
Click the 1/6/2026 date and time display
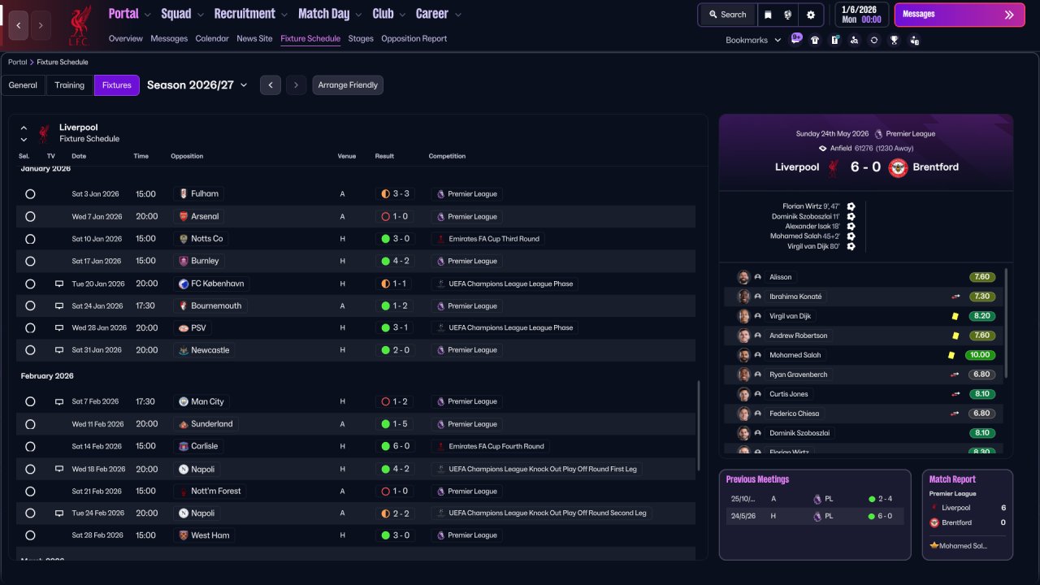click(860, 15)
